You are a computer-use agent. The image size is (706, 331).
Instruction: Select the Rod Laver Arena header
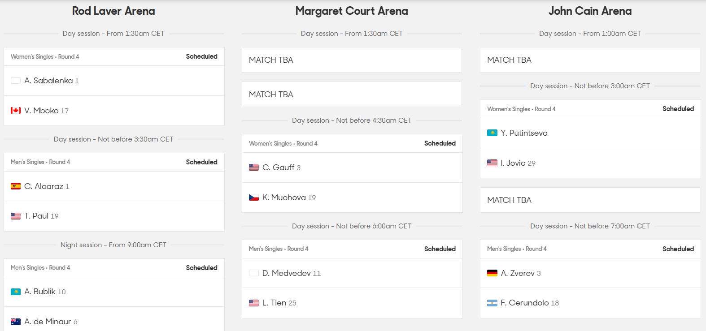point(113,11)
